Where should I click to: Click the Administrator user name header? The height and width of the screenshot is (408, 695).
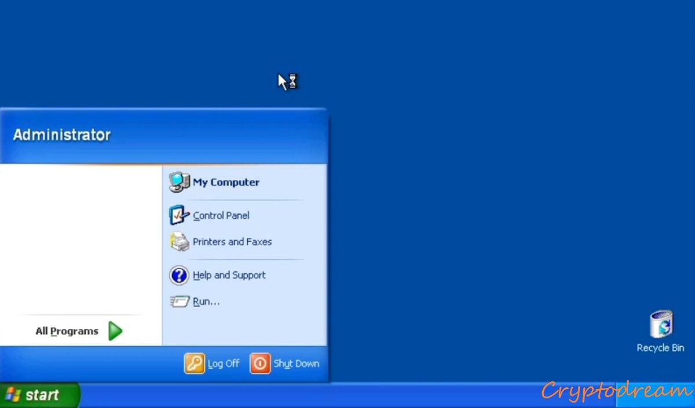[61, 135]
